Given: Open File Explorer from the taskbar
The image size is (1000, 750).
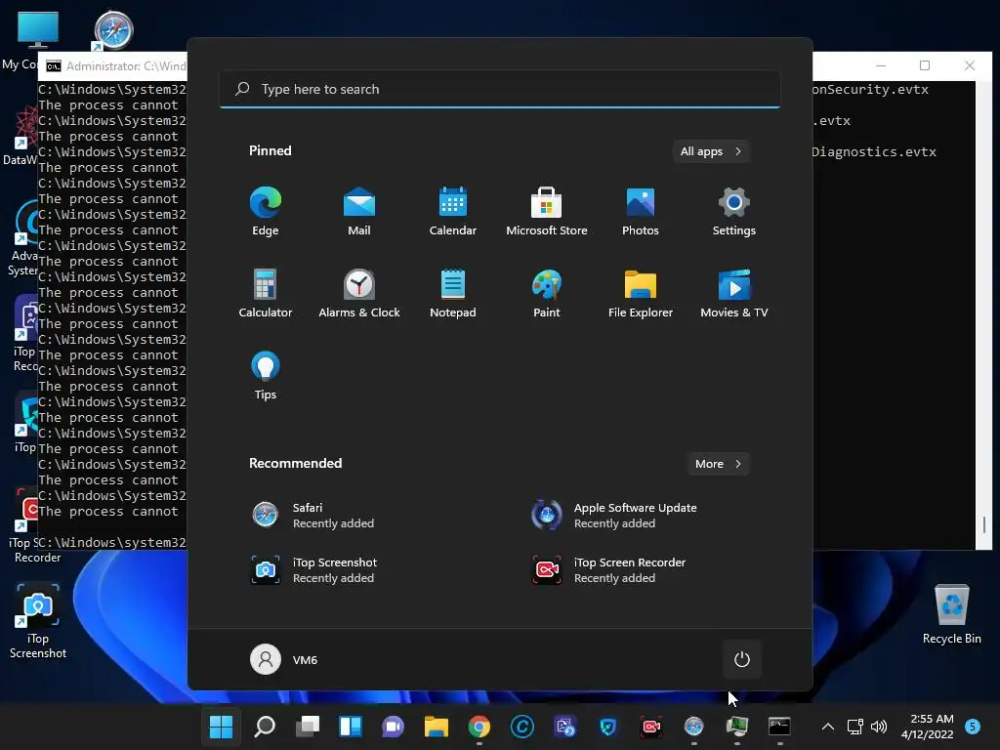Looking at the screenshot, I should (437, 727).
